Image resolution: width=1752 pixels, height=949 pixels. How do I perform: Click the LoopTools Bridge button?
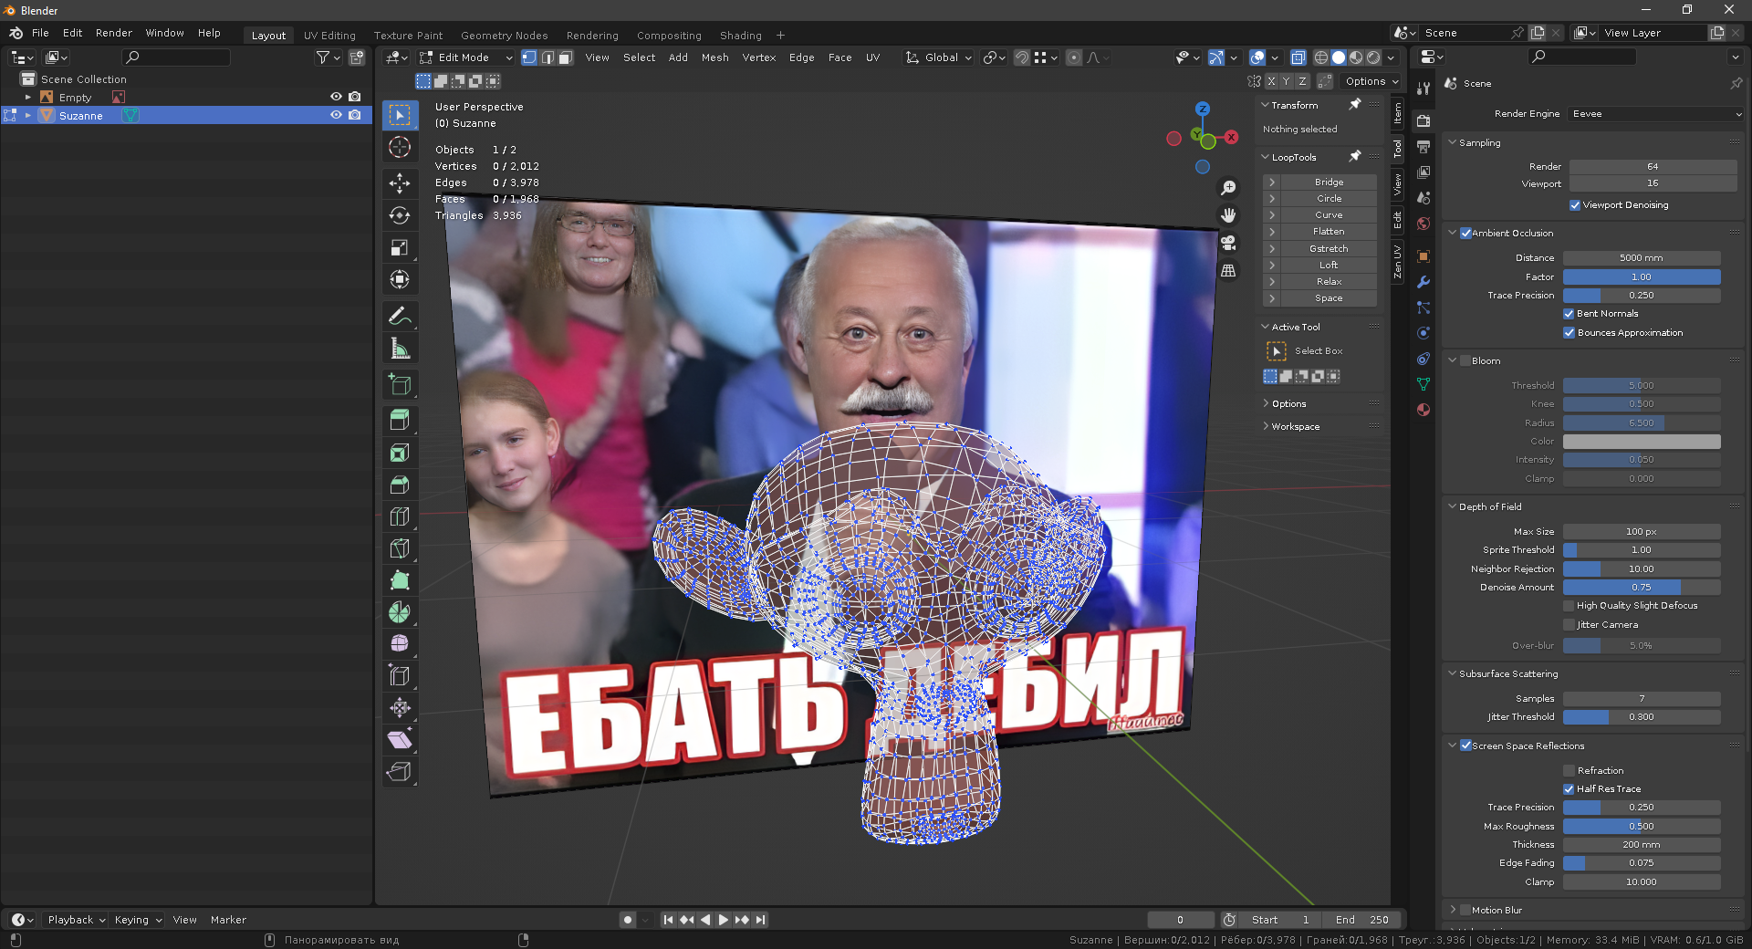coord(1329,182)
